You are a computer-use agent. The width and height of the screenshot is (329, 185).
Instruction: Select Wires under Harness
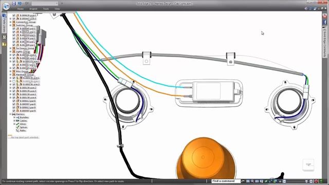pos(23,124)
